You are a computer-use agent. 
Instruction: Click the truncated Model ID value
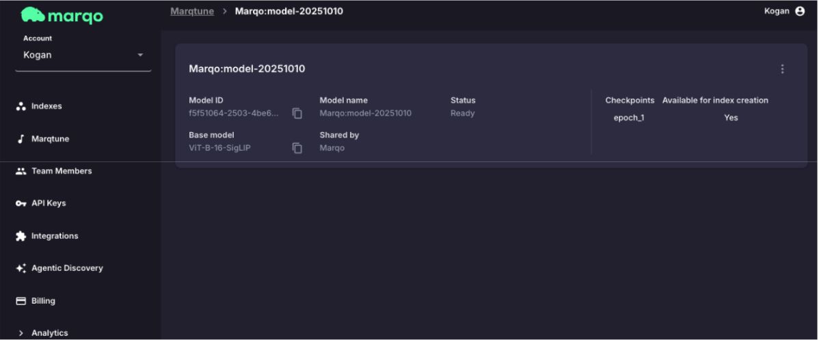point(233,114)
